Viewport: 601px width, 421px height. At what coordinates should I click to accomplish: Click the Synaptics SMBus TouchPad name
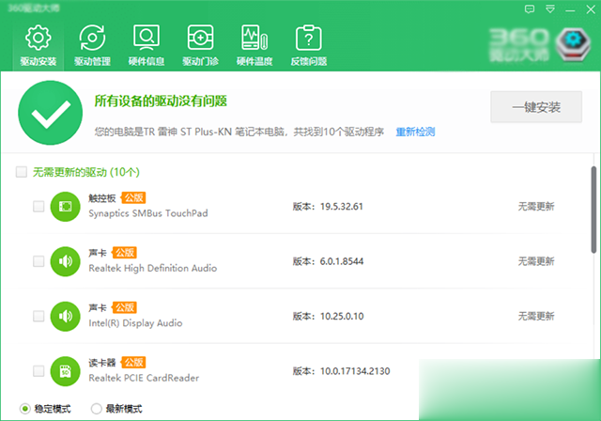pyautogui.click(x=148, y=213)
